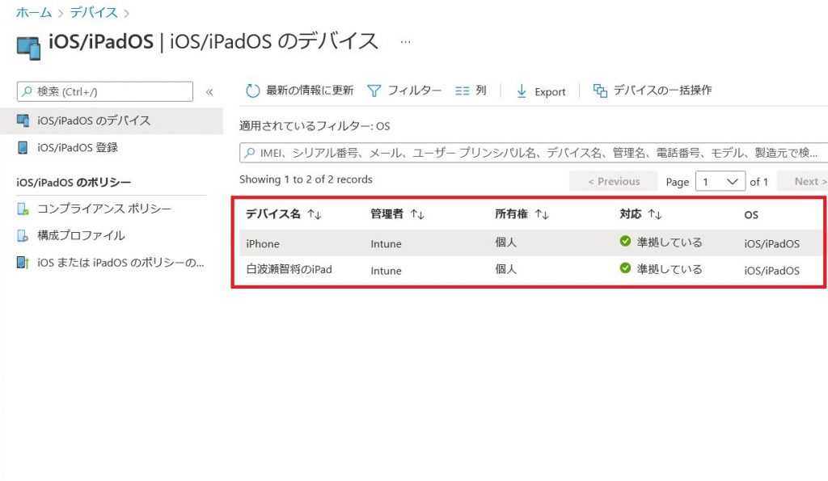This screenshot has width=828, height=481.
Task: Click フィルター button label
Action: (x=415, y=91)
